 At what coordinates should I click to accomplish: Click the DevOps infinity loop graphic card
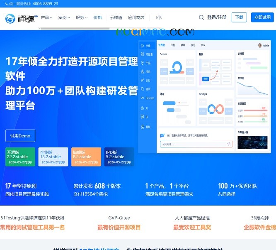point(215,108)
